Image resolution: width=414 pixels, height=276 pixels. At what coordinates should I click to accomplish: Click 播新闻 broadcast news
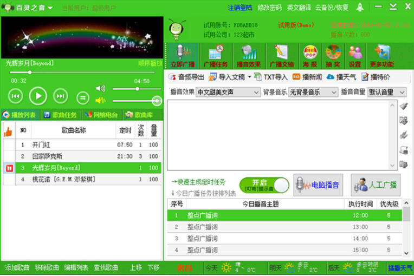[x=307, y=77]
